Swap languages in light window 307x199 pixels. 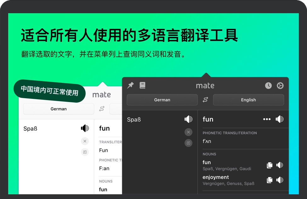click(x=102, y=109)
